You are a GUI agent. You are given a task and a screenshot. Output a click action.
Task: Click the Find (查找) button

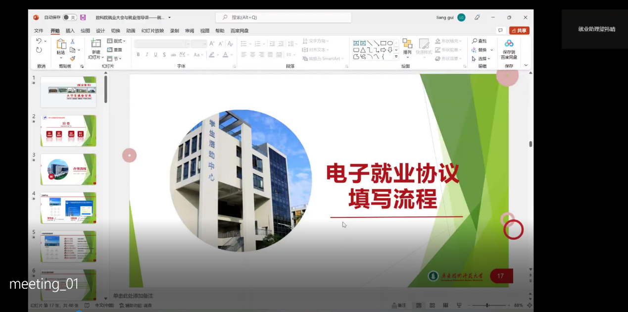[479, 41]
